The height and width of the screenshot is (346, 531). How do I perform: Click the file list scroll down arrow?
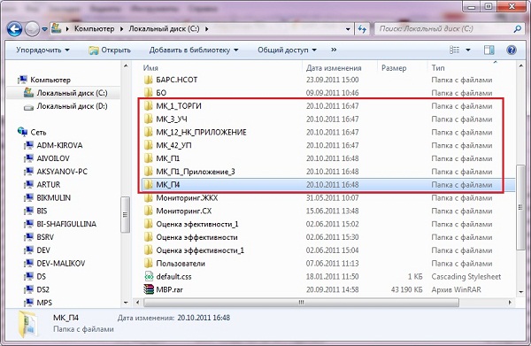click(520, 292)
